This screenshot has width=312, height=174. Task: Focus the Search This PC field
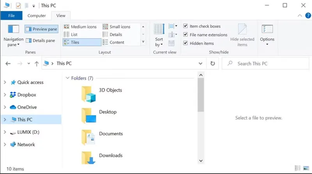[266, 63]
